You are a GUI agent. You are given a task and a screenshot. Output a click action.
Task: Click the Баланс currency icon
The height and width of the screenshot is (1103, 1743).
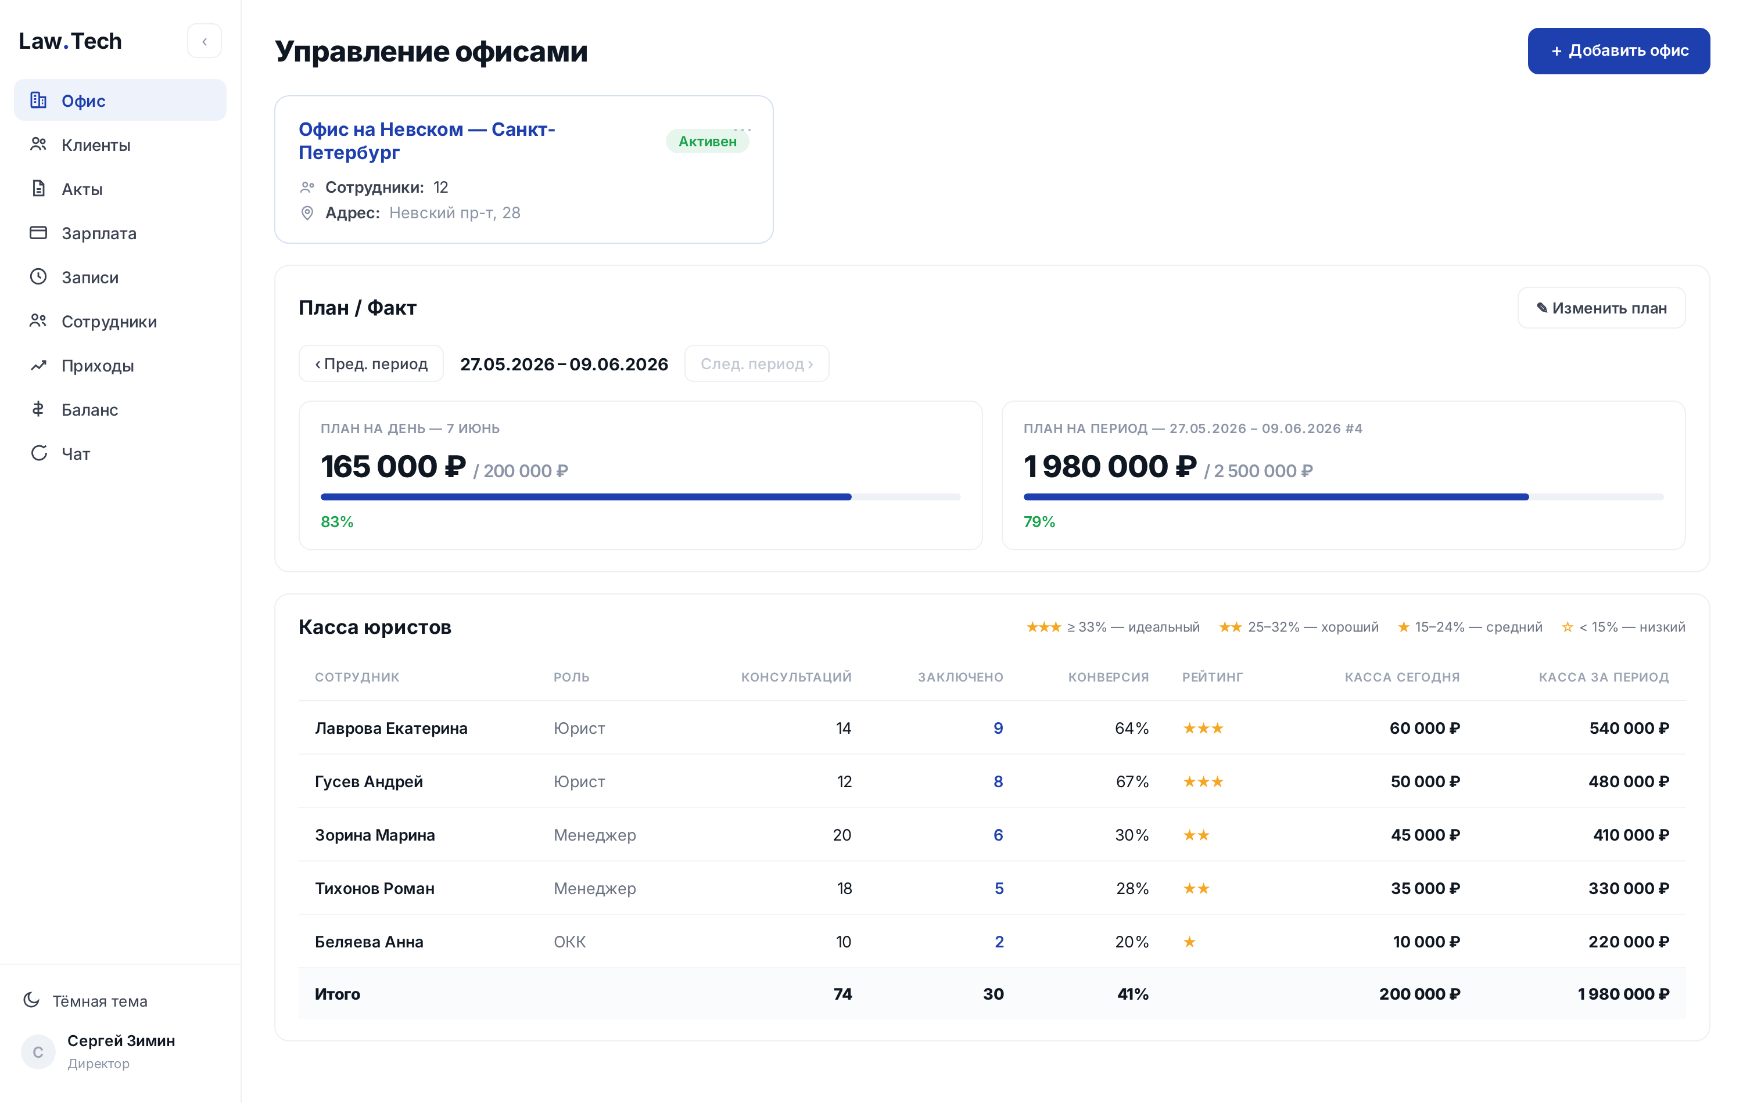click(38, 409)
